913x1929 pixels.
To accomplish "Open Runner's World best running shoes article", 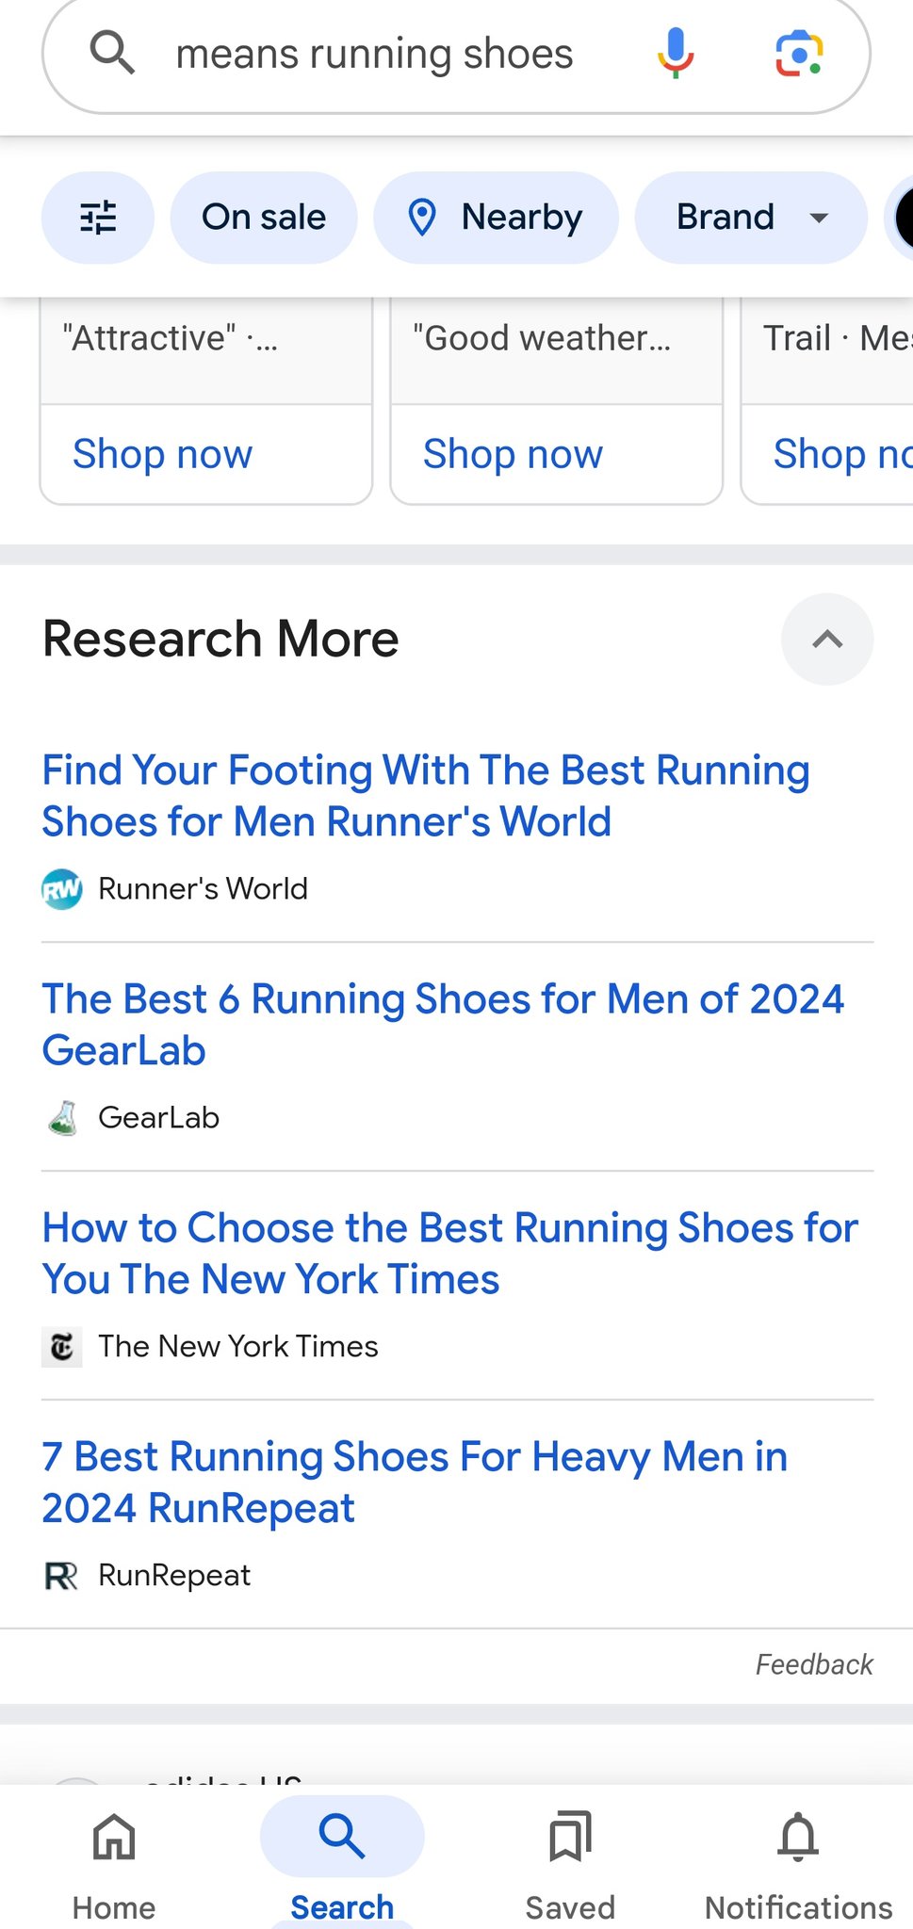I will pos(426,796).
